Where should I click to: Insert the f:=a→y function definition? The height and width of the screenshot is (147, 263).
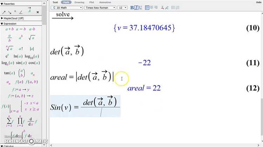pyautogui.click(x=21, y=89)
